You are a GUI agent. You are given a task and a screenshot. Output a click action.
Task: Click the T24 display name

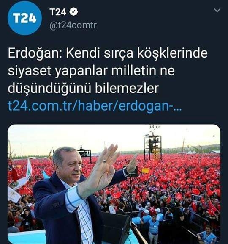58,12
